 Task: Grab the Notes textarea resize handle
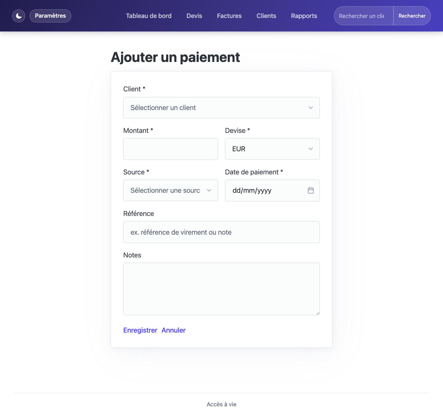tap(317, 313)
